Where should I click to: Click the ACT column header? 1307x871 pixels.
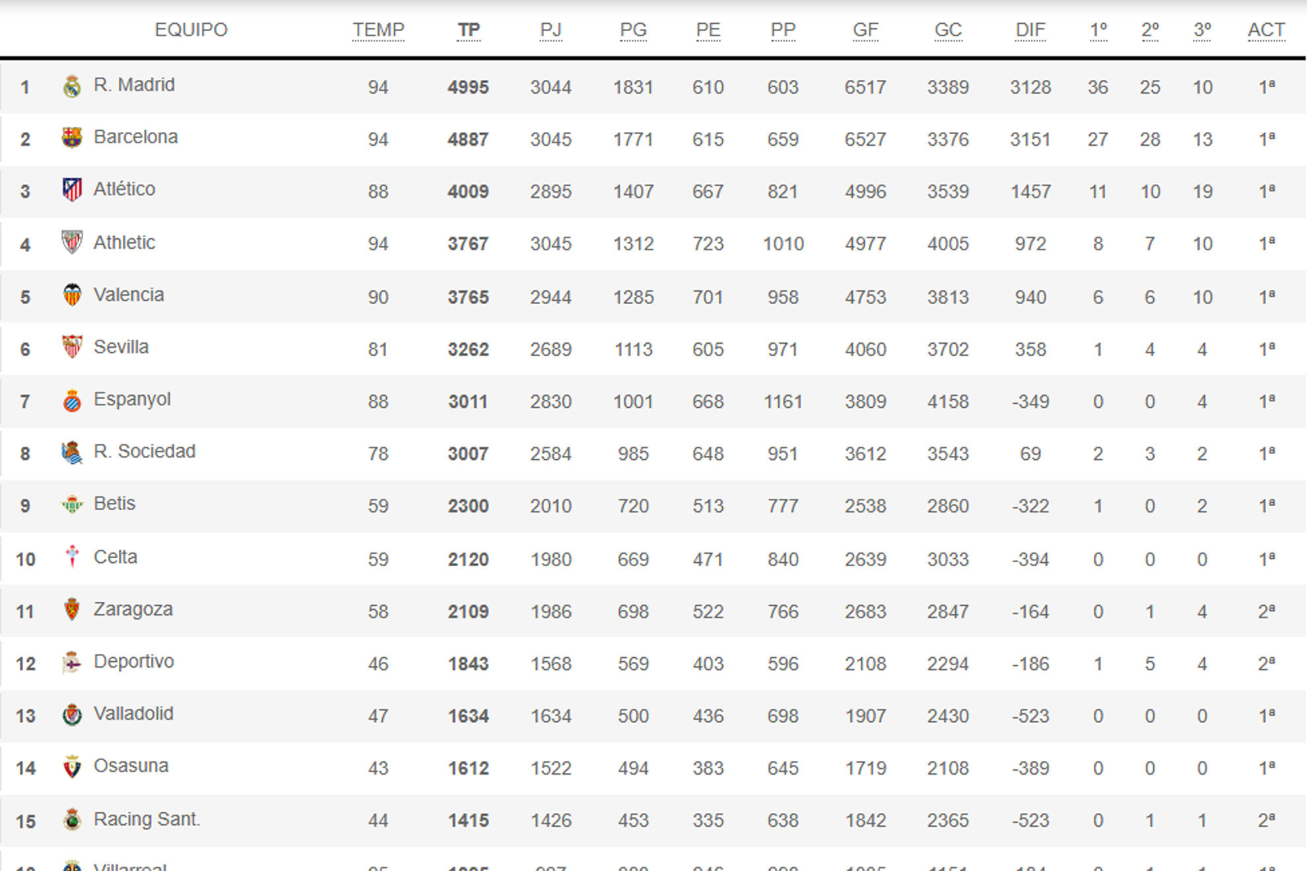tap(1266, 30)
